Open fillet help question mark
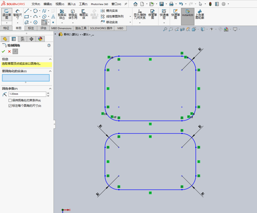 click(x=49, y=45)
